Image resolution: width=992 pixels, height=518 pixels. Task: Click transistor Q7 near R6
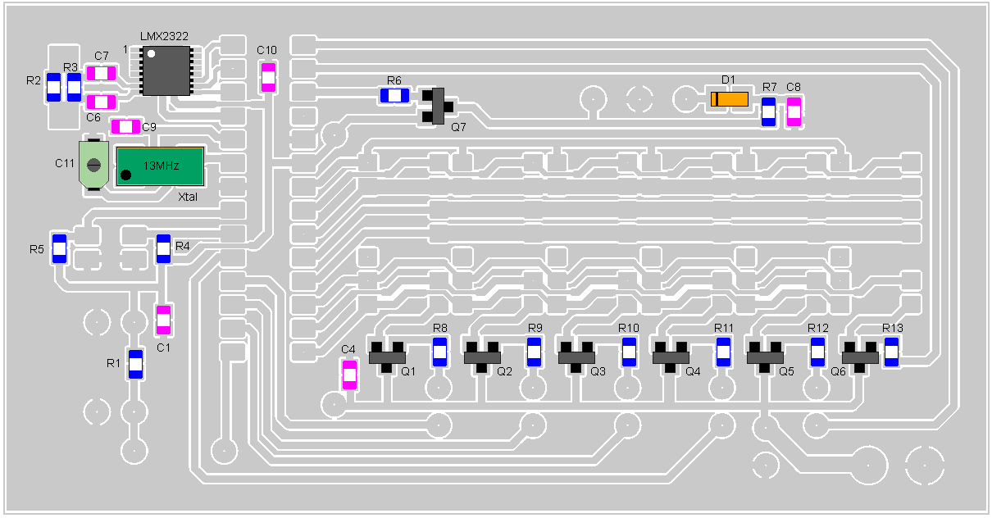tap(439, 106)
